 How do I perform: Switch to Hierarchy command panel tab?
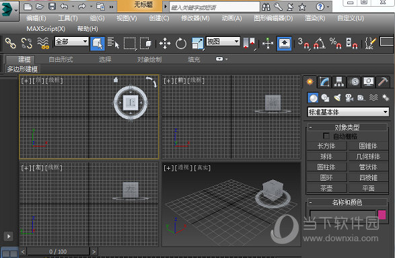(339, 82)
